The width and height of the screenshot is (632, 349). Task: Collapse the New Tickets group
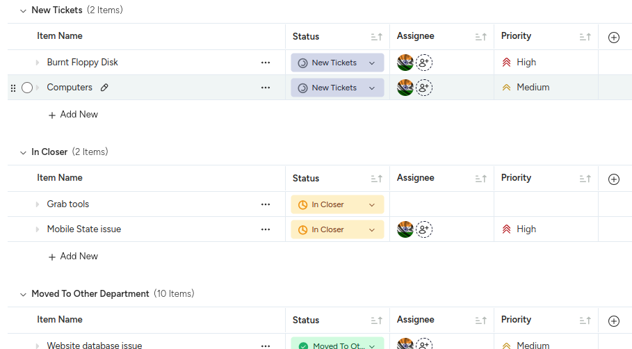tap(23, 10)
